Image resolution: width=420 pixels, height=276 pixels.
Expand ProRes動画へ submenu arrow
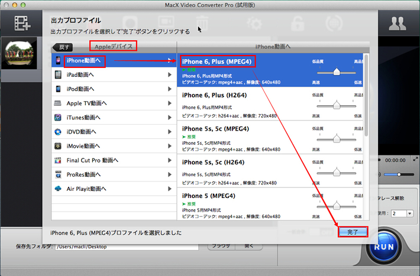170,174
